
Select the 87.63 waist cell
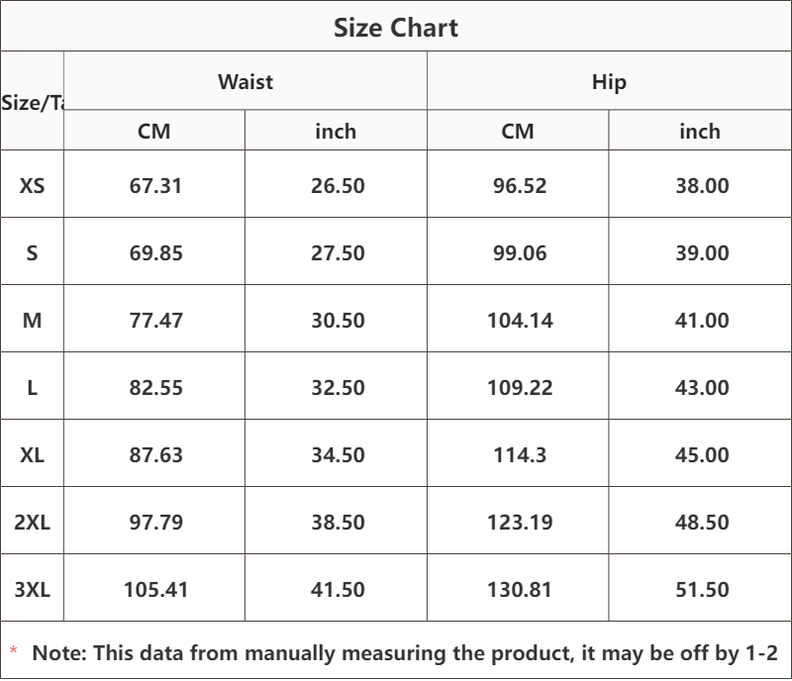[x=155, y=454]
